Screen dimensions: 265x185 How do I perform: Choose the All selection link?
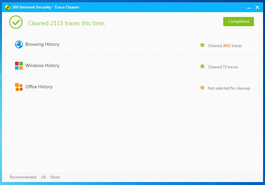click(43, 177)
